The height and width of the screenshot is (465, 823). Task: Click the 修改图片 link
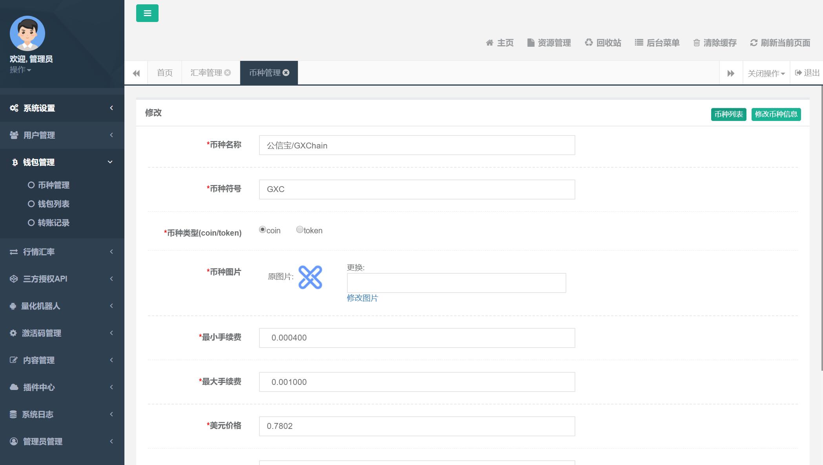click(362, 298)
